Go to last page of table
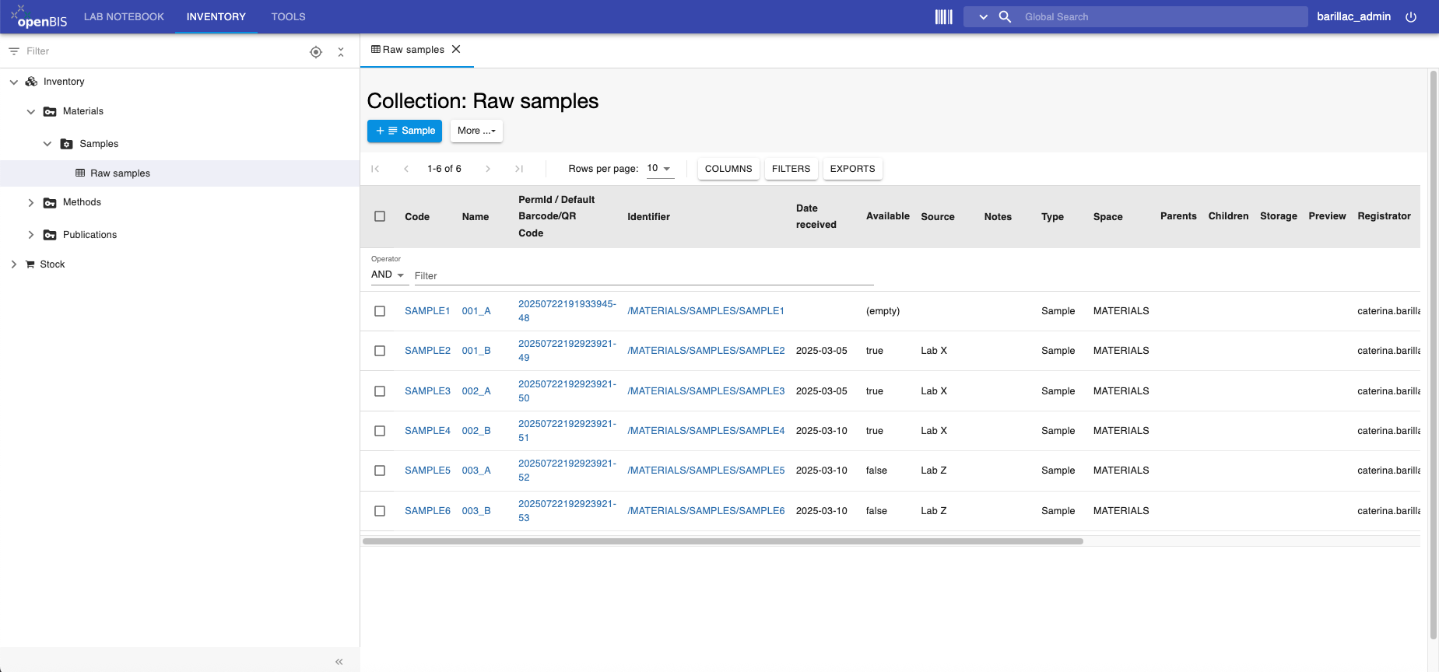 (x=519, y=169)
